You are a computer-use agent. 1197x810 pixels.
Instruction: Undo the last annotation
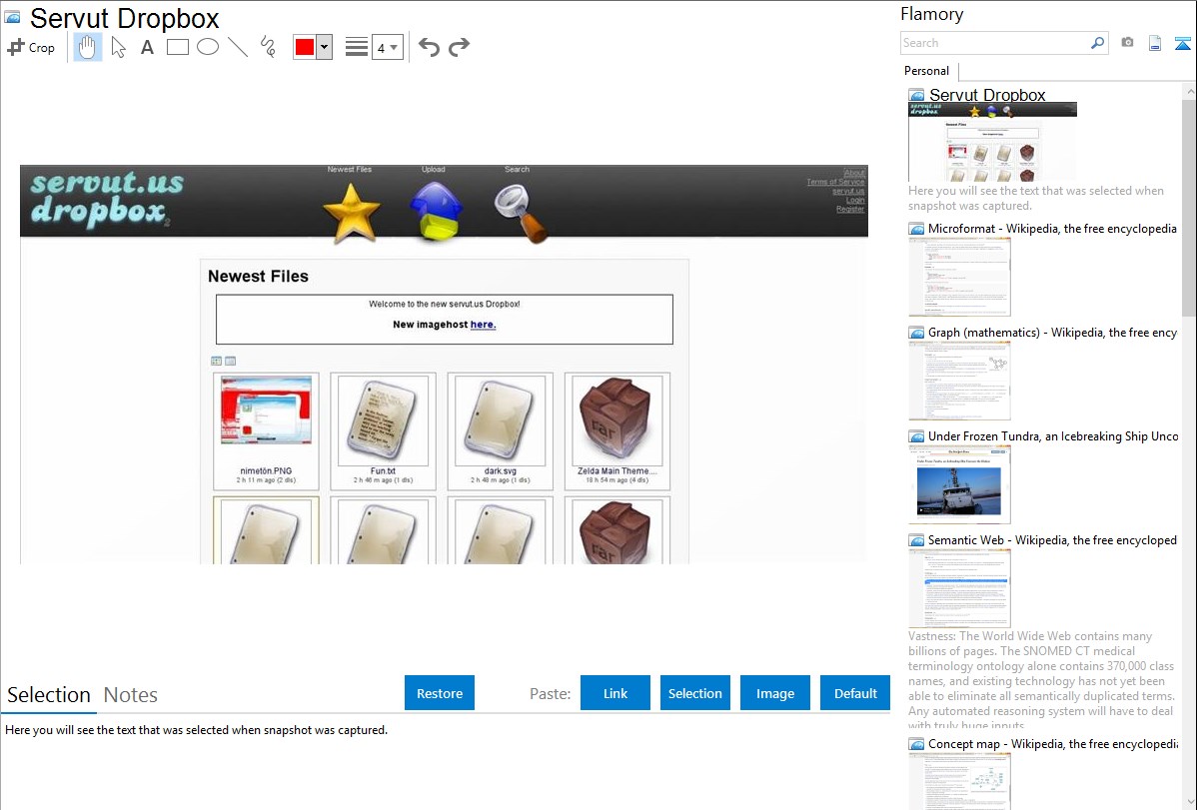429,47
